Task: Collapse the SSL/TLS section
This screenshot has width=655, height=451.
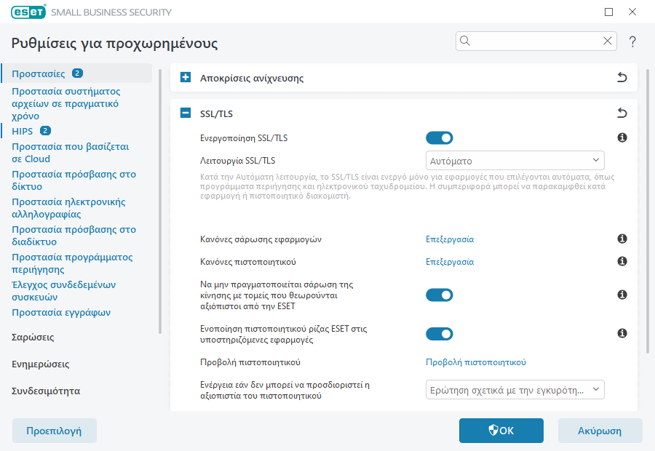Action: pyautogui.click(x=184, y=113)
